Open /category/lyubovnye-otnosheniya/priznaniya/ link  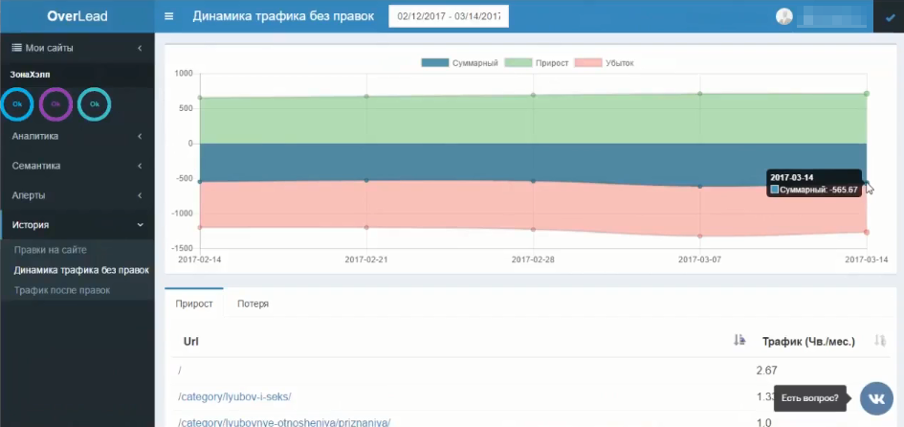[x=284, y=422]
